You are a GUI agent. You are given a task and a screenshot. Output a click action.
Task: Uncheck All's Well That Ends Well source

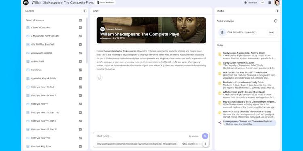coord(80,44)
